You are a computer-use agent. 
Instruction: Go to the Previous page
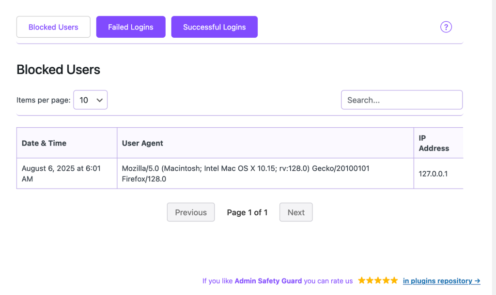[191, 212]
